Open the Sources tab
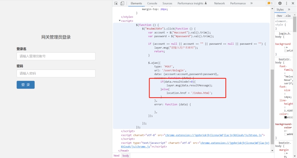Screen dimensions: 297x158 (167, 3)
